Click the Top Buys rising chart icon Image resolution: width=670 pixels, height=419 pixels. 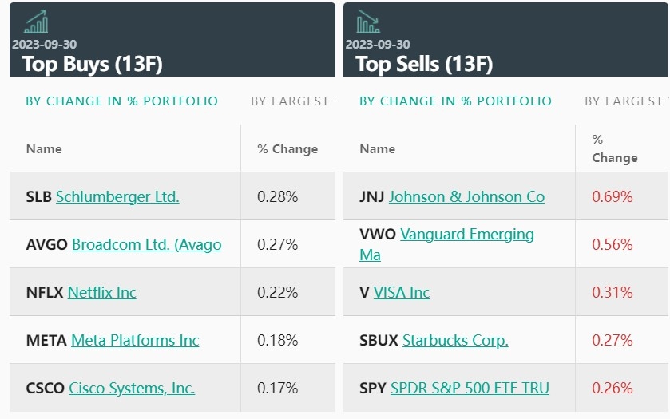click(36, 22)
